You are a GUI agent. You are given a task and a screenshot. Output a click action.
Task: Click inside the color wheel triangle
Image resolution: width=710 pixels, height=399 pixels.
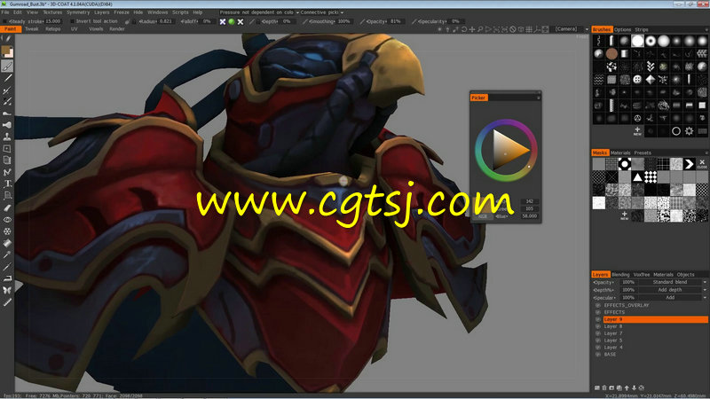[506, 152]
